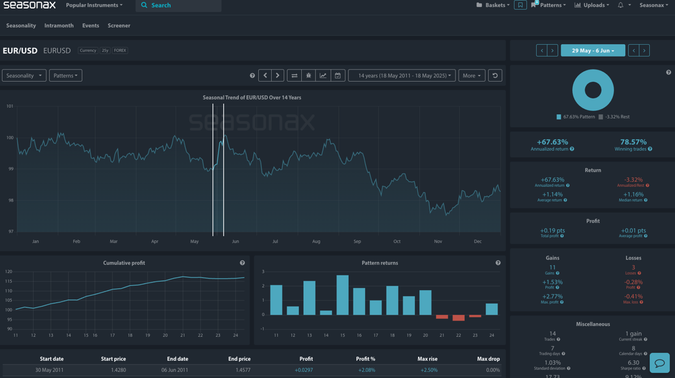675x378 pixels.
Task: Click the Uploads bar-chart icon
Action: [577, 5]
